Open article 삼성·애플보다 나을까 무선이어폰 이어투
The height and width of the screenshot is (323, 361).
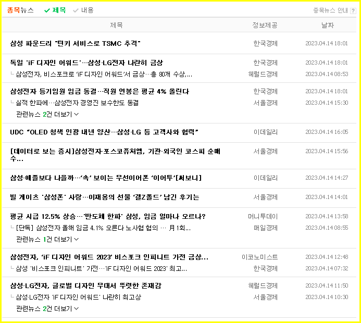pyautogui.click(x=106, y=178)
